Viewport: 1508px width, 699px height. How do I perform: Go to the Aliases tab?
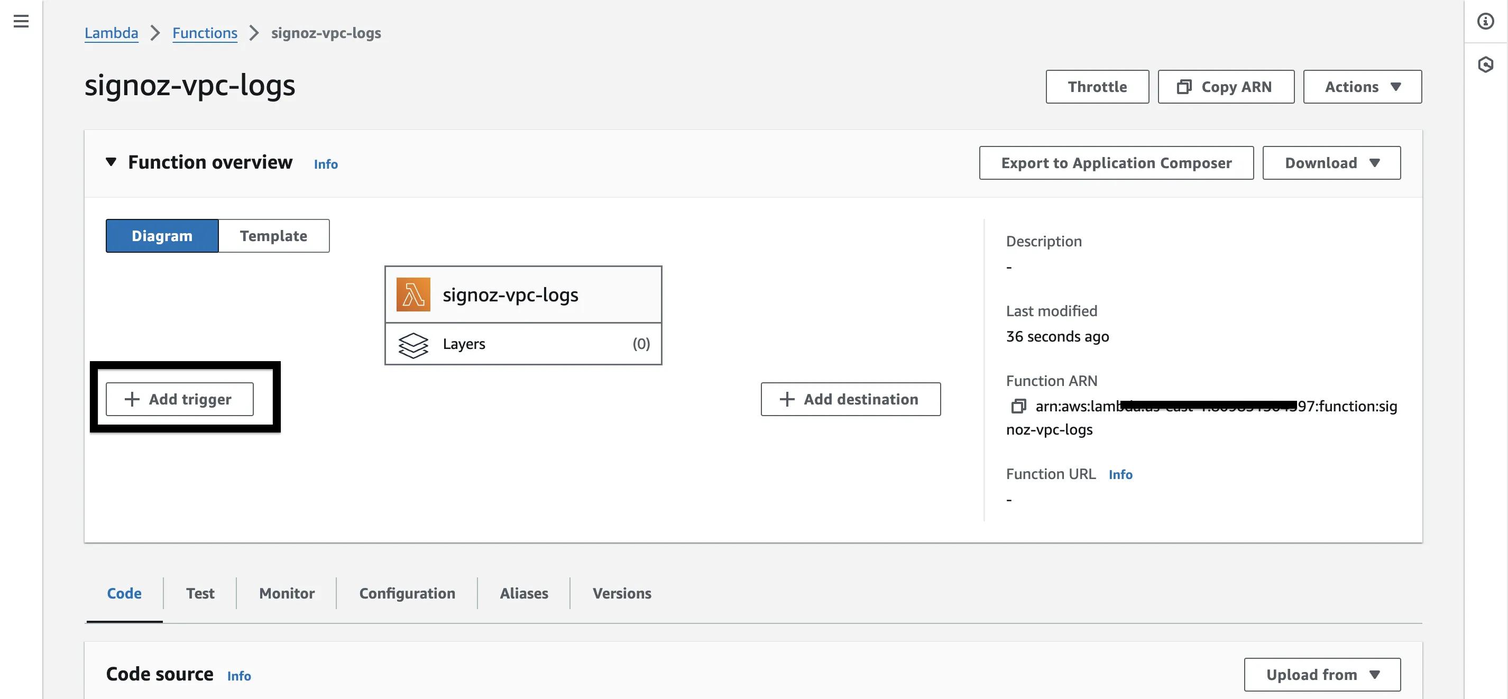[524, 593]
